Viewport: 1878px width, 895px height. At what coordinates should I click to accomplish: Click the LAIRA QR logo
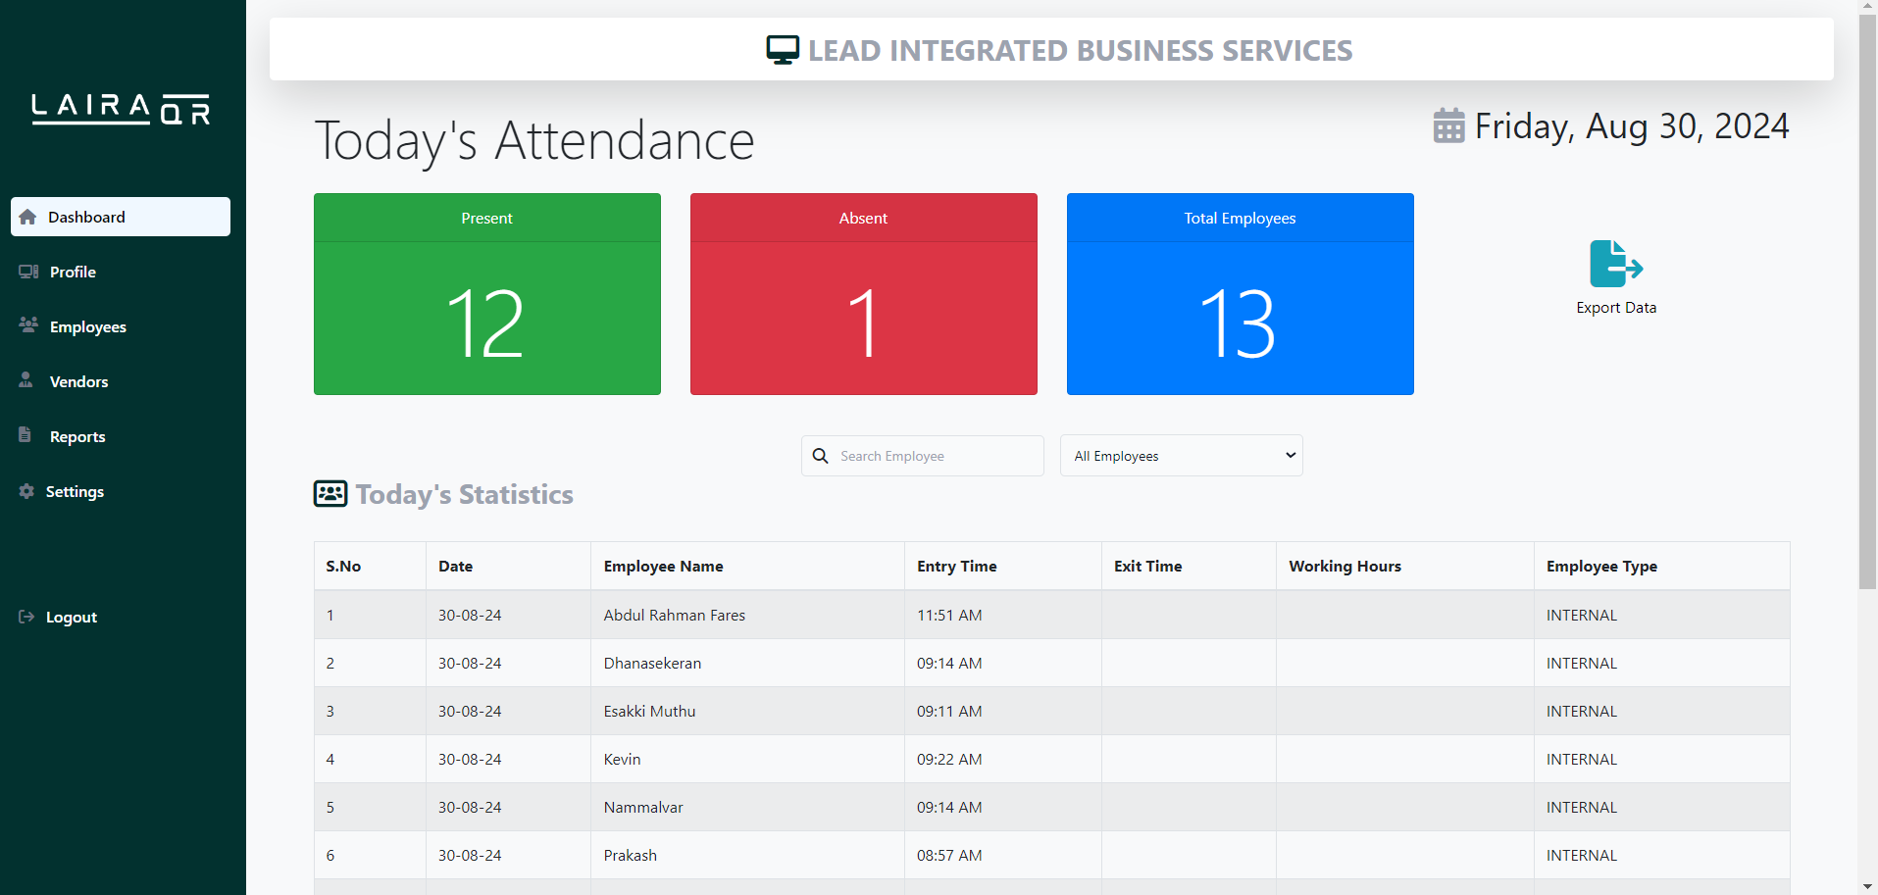pos(122,109)
